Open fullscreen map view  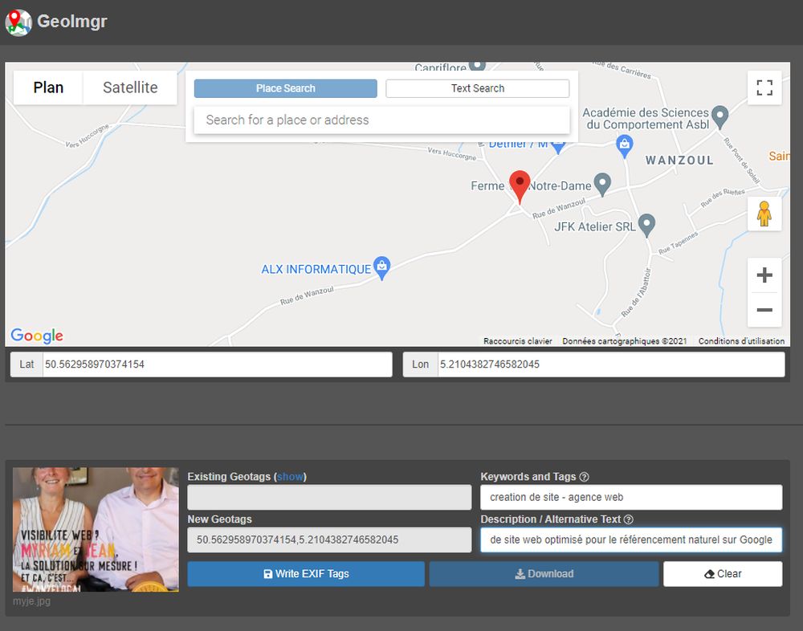(x=764, y=88)
